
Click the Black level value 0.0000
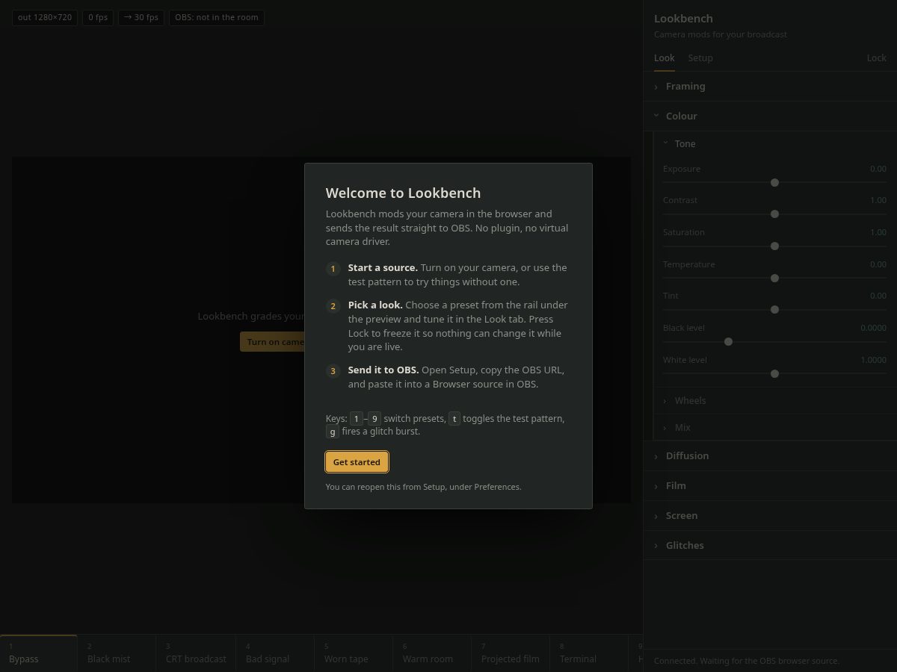click(873, 328)
